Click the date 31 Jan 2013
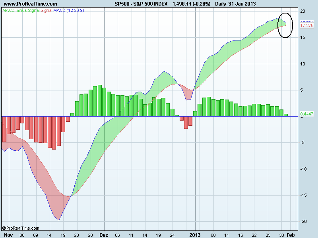 242,4
